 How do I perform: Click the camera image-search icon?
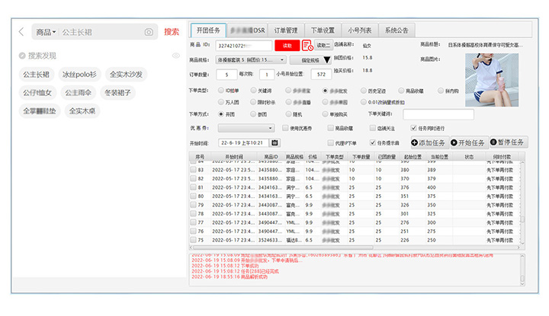pyautogui.click(x=149, y=32)
